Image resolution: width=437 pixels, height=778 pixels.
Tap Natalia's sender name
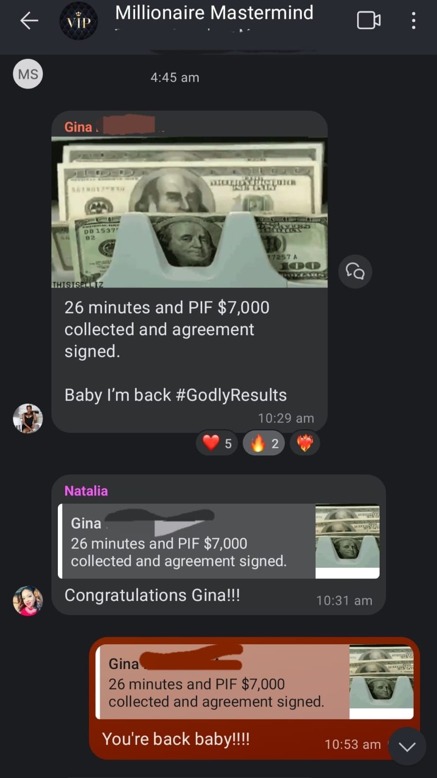pyautogui.click(x=86, y=490)
